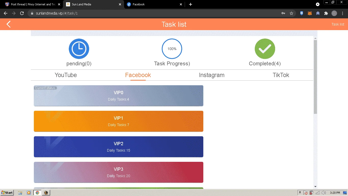The image size is (348, 196).
Task: Close the Post thread tab
Action: coord(59,4)
